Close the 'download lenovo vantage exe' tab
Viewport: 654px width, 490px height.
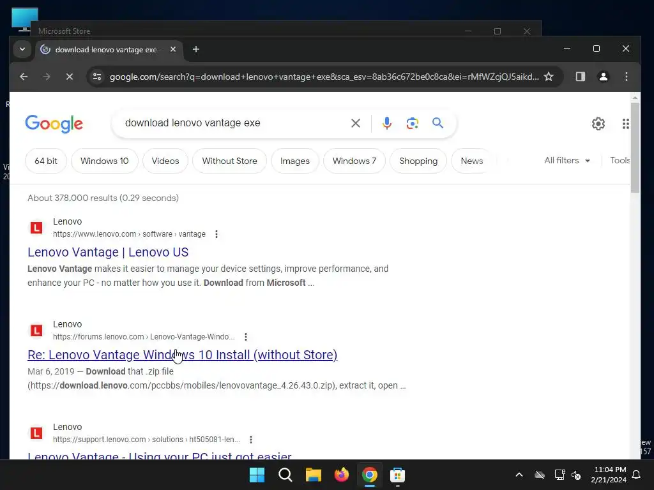(173, 50)
